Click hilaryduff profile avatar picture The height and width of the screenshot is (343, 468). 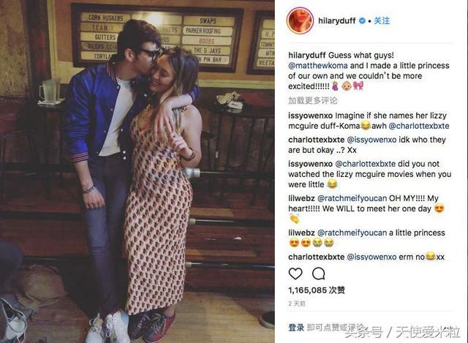click(x=300, y=20)
